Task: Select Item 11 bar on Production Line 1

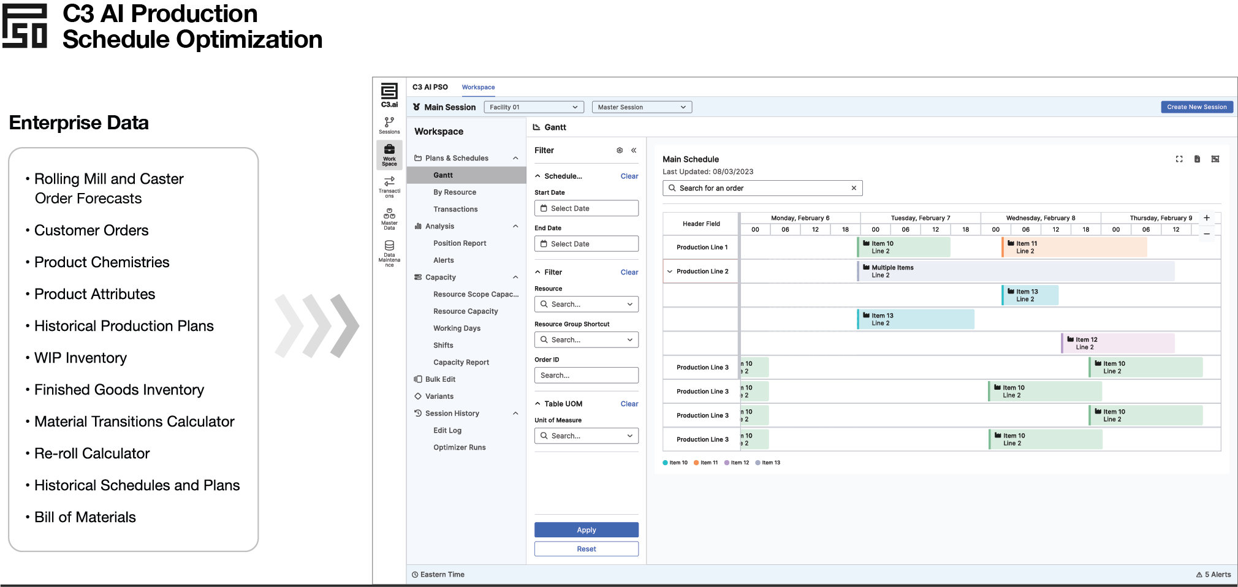Action: [1074, 247]
